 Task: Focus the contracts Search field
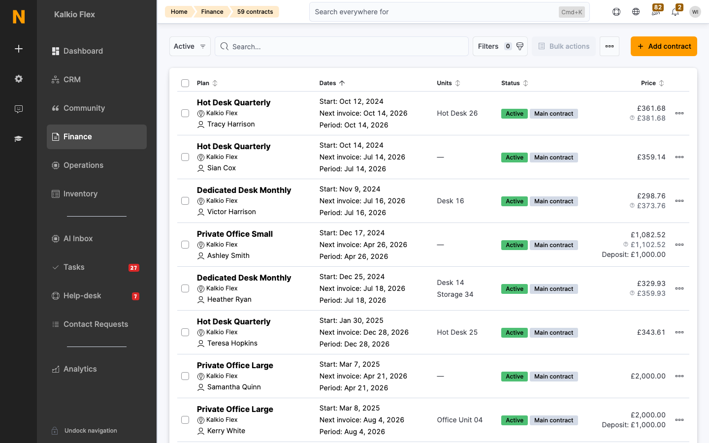click(x=342, y=46)
